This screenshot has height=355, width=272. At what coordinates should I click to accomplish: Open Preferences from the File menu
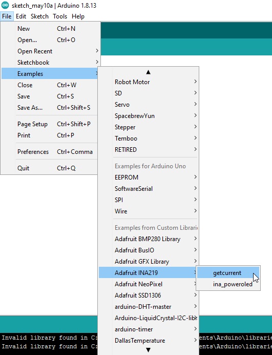pos(50,152)
